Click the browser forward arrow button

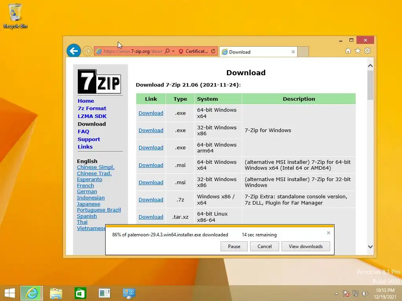[88, 51]
